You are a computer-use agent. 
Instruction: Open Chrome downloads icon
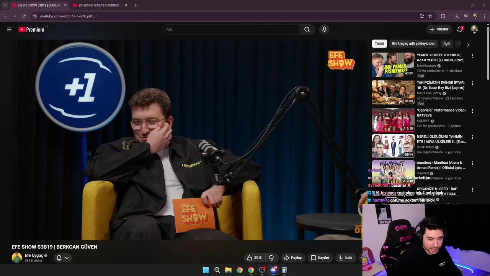point(457,16)
